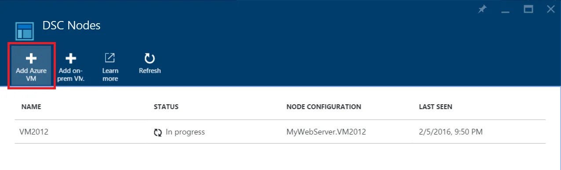Image resolution: width=561 pixels, height=170 pixels.
Task: Open the VM2012 node row
Action: click(280, 132)
